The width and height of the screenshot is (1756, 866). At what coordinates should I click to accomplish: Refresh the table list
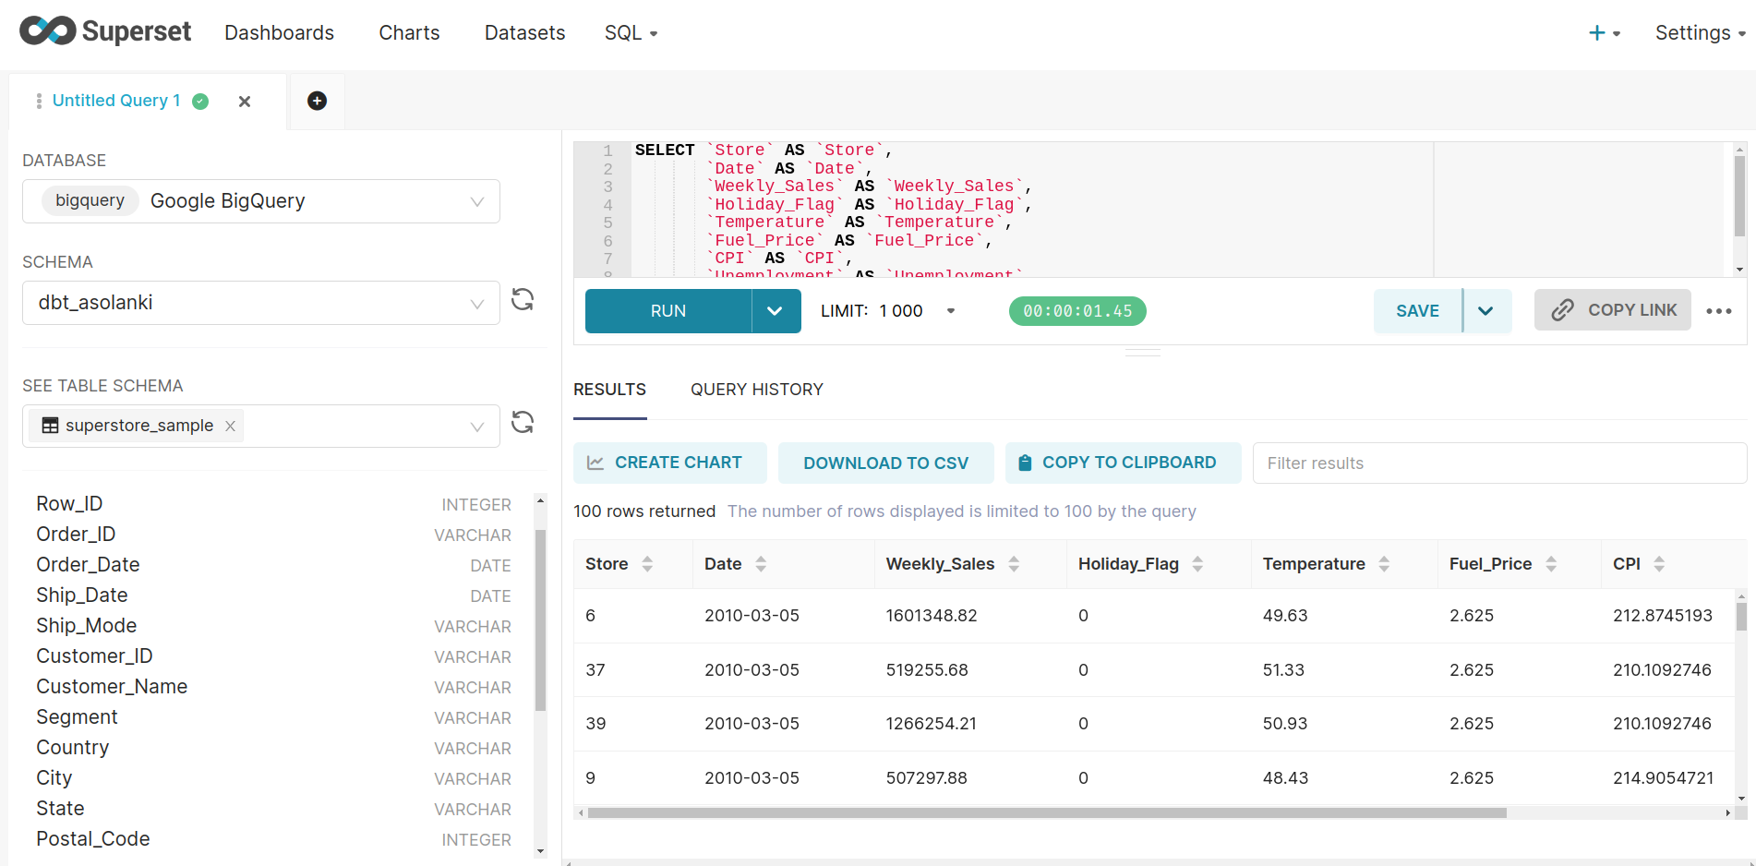click(x=523, y=422)
